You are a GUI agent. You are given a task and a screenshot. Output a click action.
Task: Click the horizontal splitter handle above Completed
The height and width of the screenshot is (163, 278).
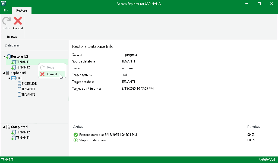(x=34, y=124)
